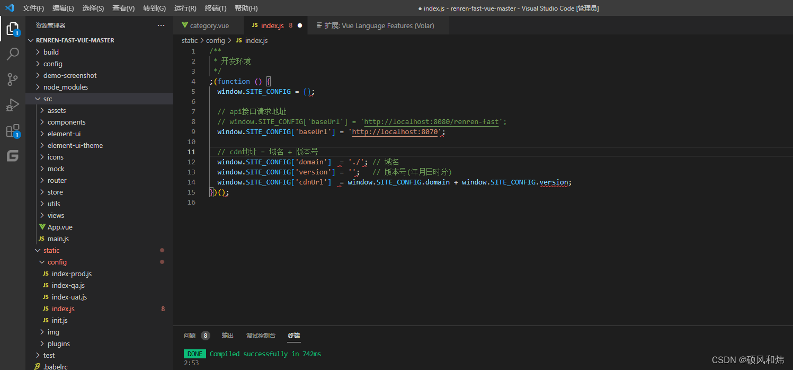
Task: Expand the assets folder
Action: pyautogui.click(x=99, y=110)
